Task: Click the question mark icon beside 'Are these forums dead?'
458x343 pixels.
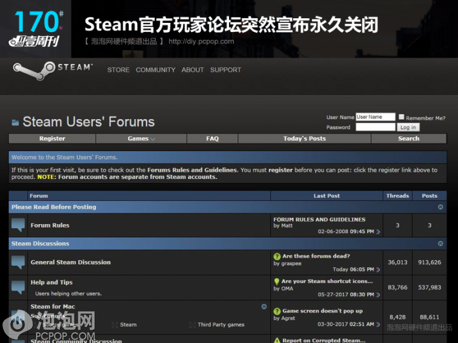Action: click(x=277, y=257)
